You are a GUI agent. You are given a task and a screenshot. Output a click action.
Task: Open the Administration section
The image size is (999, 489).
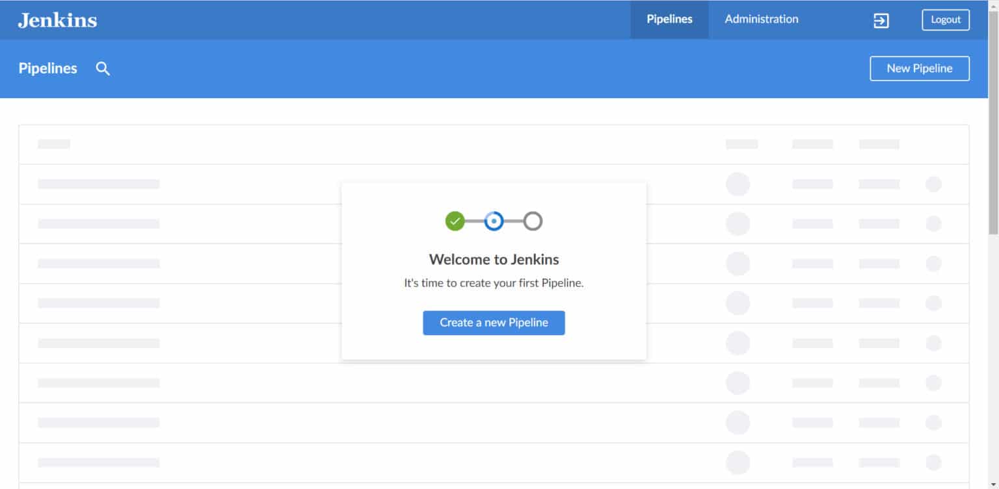coord(761,19)
